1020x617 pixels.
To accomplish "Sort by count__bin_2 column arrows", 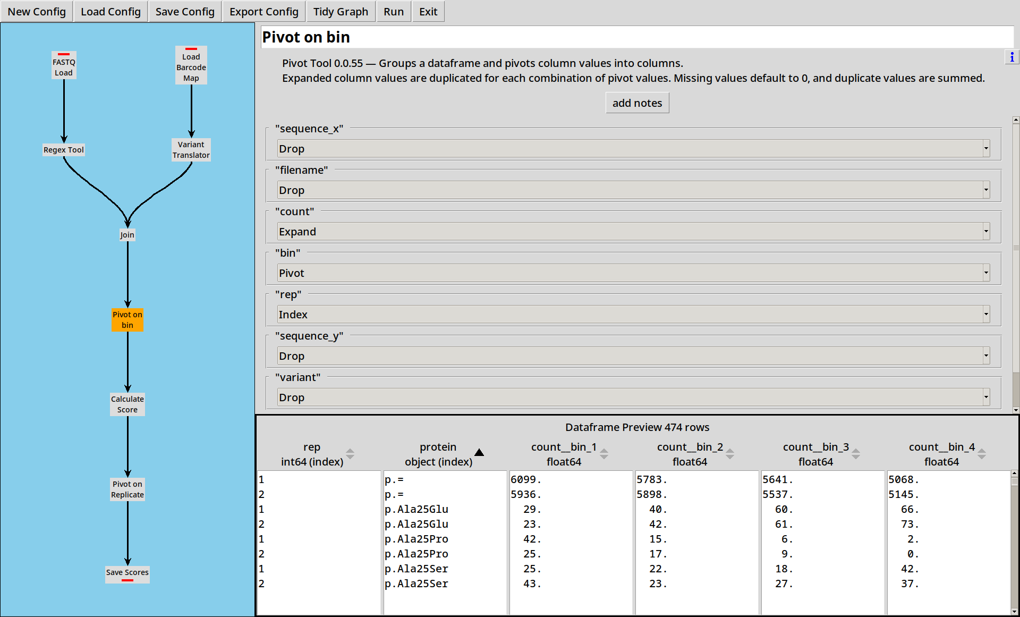I will [x=730, y=454].
